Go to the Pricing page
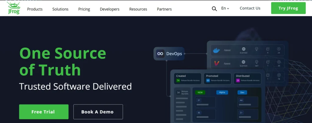 pos(84,9)
